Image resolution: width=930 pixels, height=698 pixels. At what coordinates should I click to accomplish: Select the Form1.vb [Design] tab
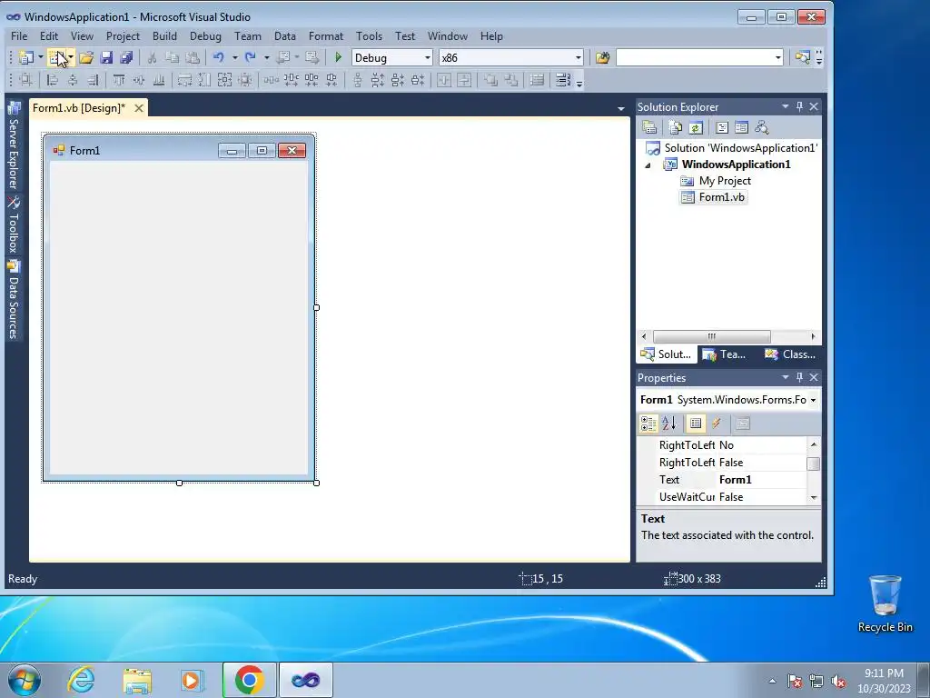79,108
